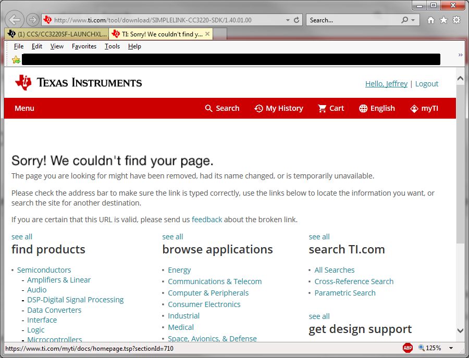Open Parametric Search link

click(x=345, y=293)
